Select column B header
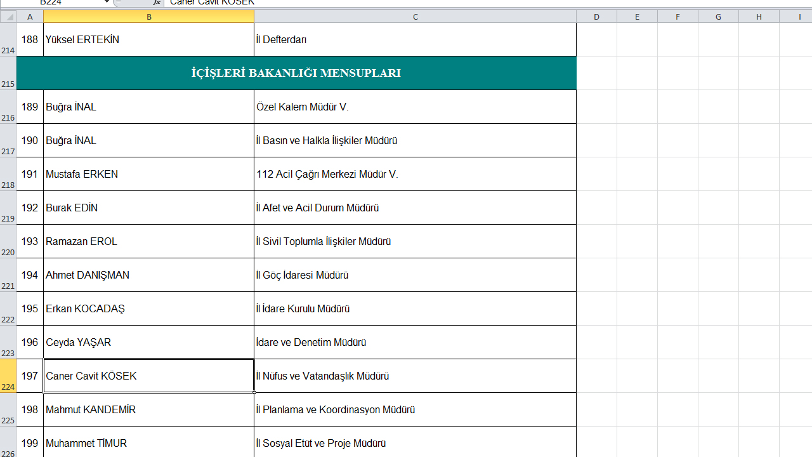Viewport: 812px width, 457px height. pos(148,17)
